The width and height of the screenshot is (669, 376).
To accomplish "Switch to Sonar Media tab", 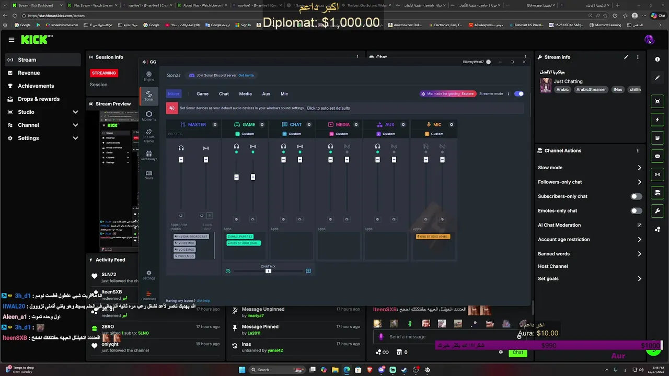I will point(245,94).
